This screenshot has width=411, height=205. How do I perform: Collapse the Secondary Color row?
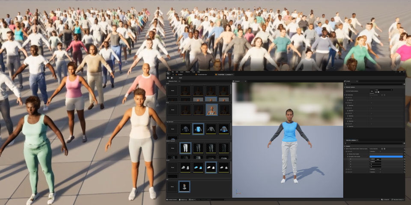[348, 156]
